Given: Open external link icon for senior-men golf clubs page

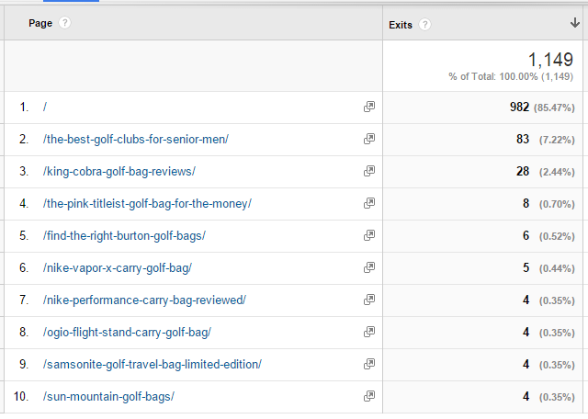Looking at the screenshot, I should [369, 139].
